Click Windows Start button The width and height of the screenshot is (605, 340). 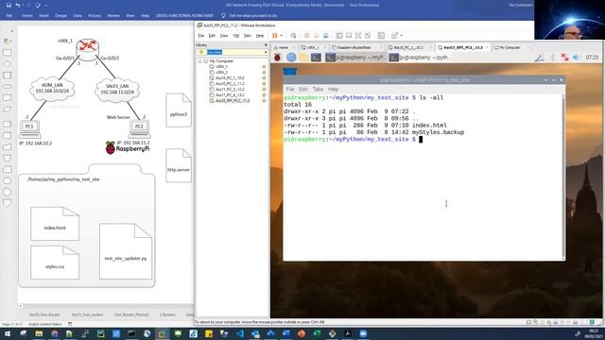[8, 333]
